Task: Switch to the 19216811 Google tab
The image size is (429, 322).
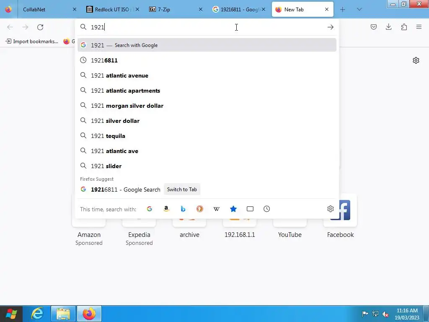Action: tap(239, 10)
